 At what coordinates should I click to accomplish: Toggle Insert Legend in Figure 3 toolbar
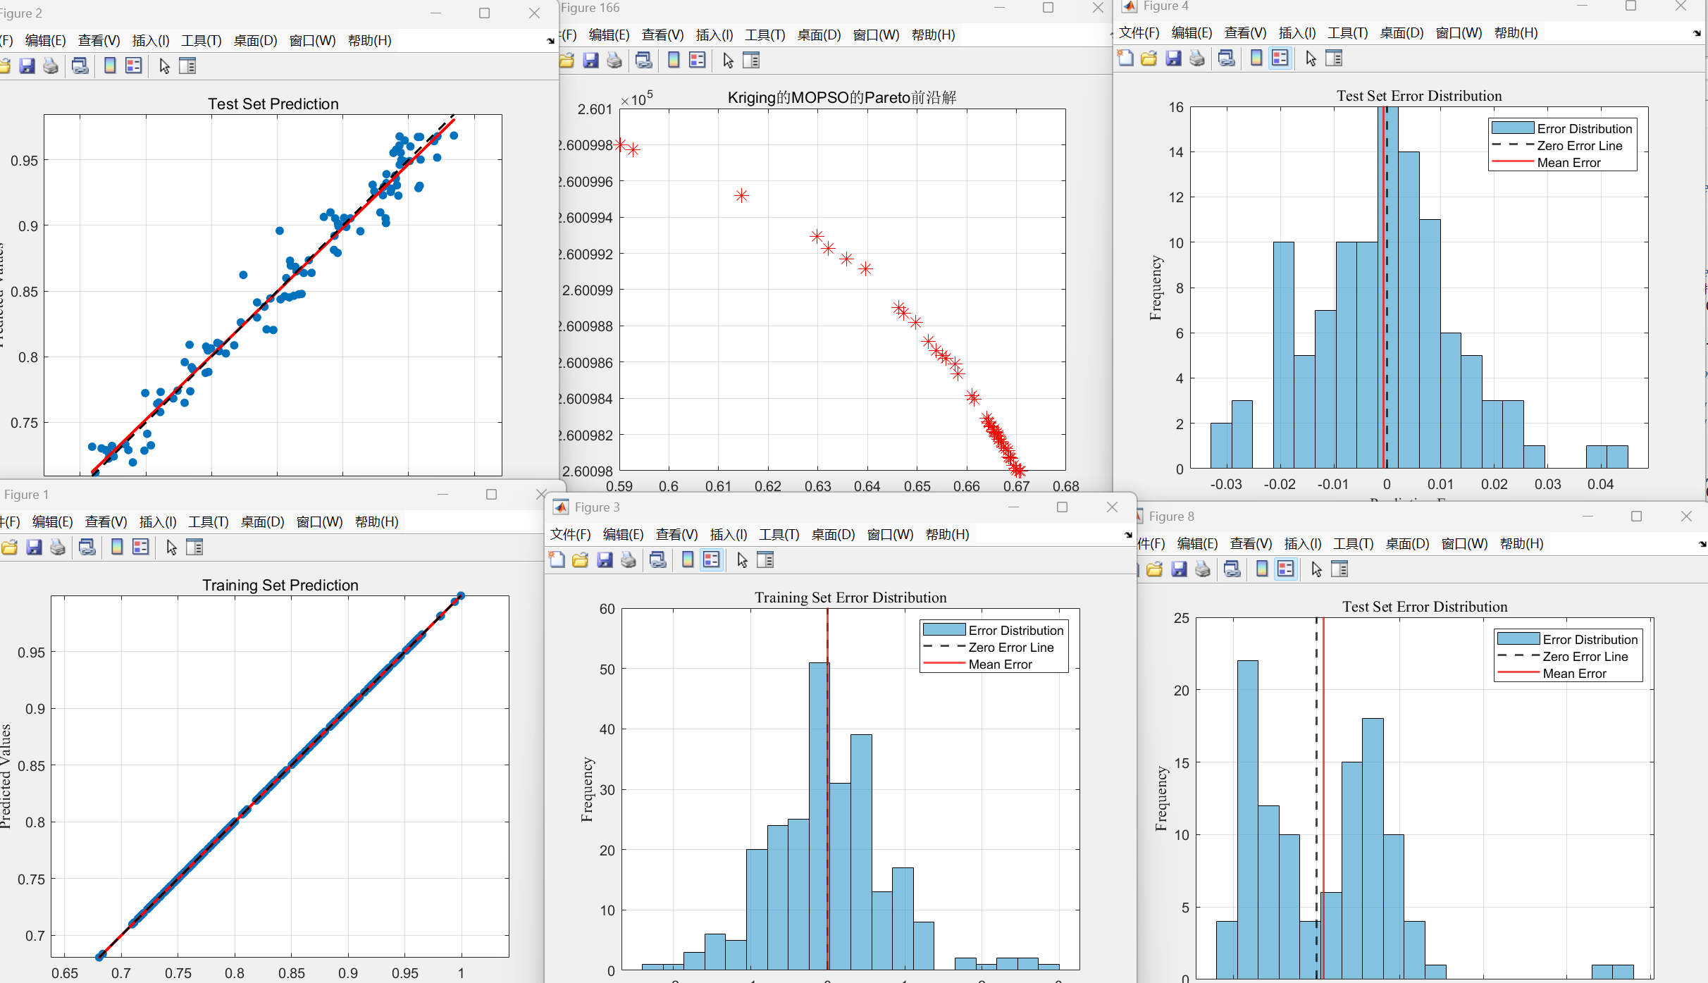coord(712,560)
